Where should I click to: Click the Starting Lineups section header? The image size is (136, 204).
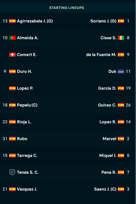tap(67, 8)
